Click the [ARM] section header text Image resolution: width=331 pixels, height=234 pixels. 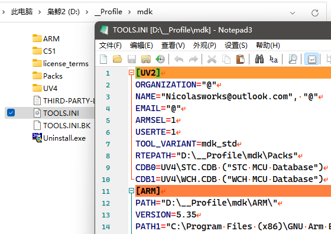coord(148,191)
